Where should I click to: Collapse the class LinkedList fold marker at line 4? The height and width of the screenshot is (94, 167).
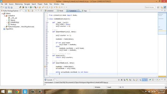coord(48,19)
